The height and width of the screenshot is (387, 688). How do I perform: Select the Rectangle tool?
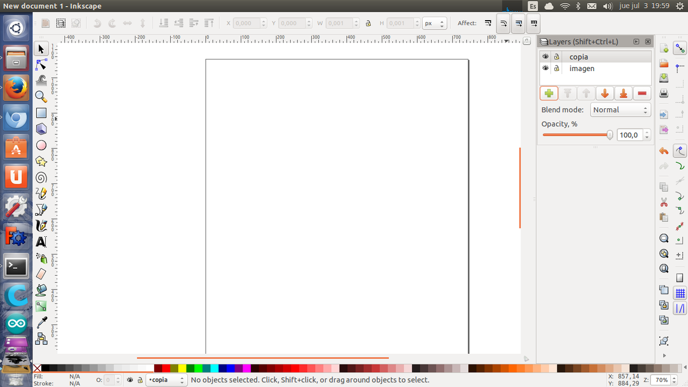(41, 113)
